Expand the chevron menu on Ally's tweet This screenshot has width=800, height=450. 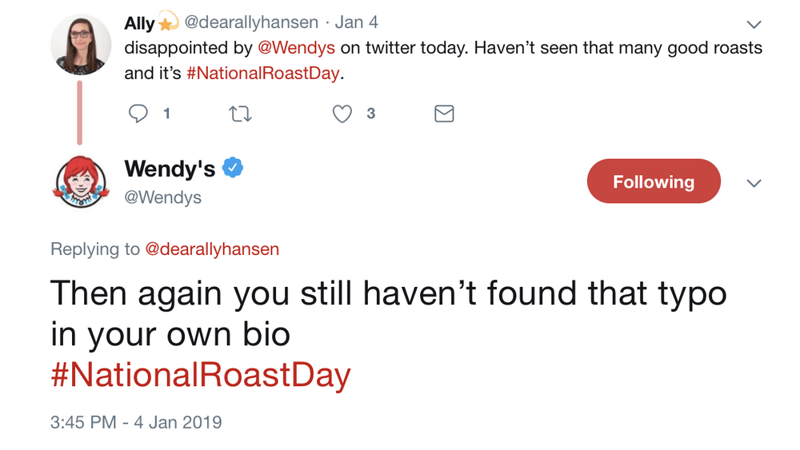pos(753,24)
